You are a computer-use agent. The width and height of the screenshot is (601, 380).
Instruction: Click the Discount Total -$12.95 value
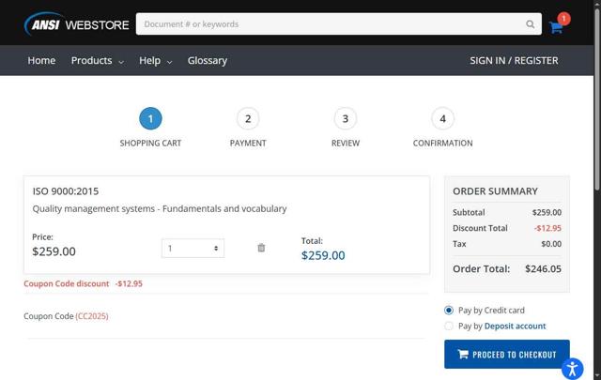tap(547, 228)
